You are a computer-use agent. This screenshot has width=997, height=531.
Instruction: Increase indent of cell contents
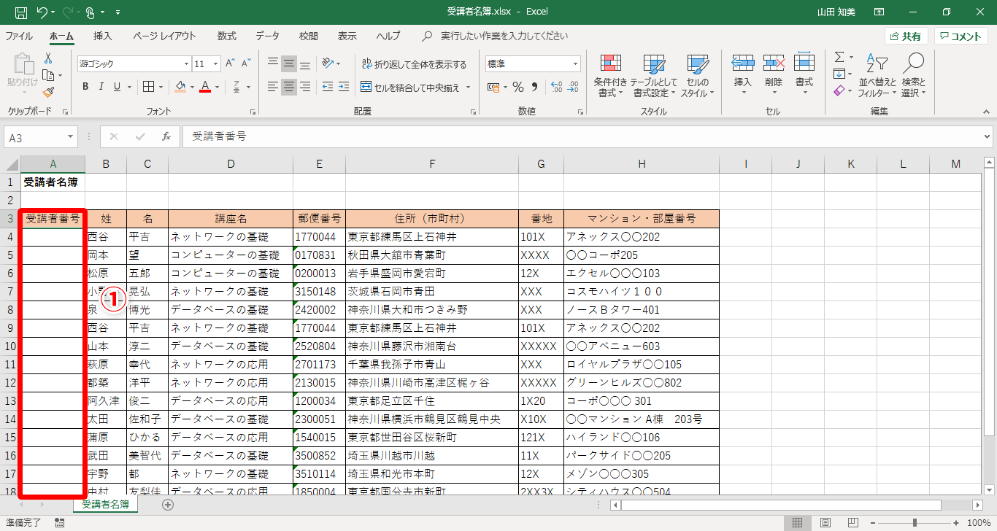coord(344,87)
